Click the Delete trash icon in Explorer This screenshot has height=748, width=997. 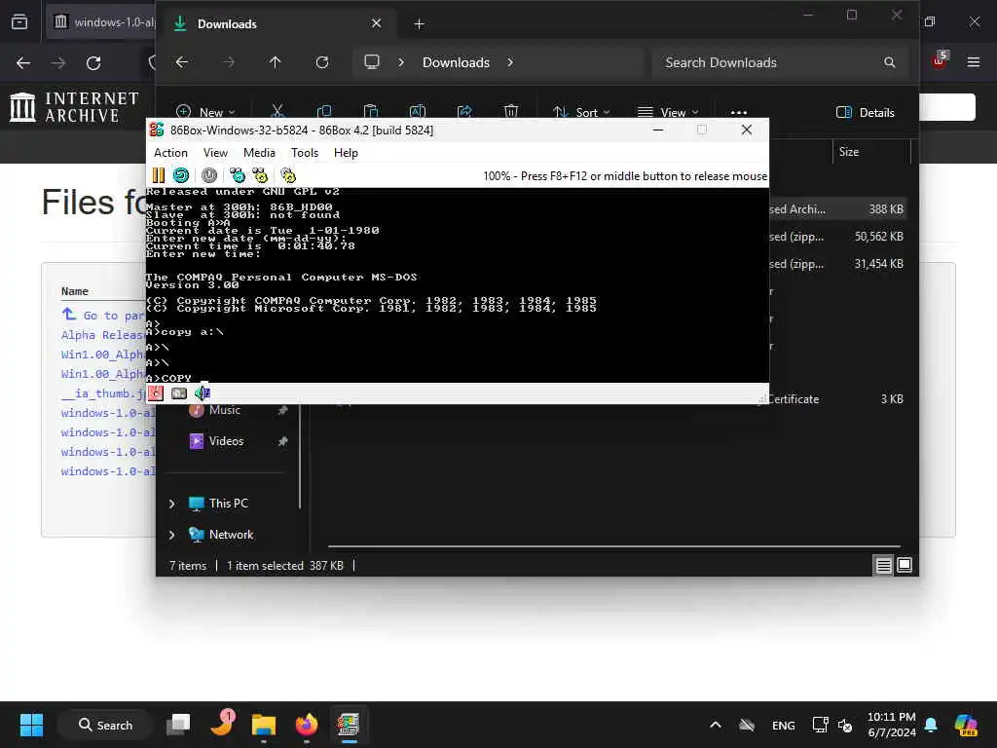click(510, 111)
